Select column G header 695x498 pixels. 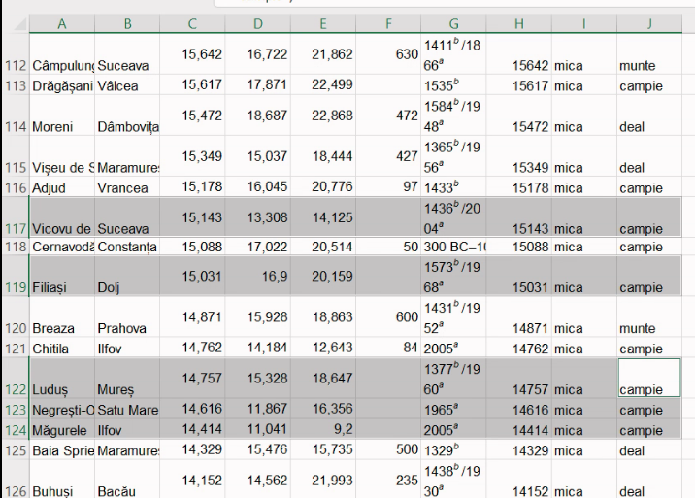click(454, 22)
